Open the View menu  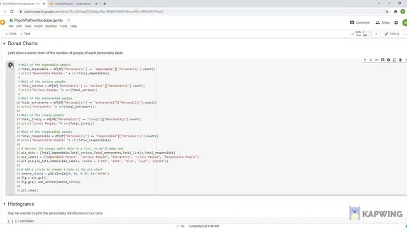coord(28,26)
